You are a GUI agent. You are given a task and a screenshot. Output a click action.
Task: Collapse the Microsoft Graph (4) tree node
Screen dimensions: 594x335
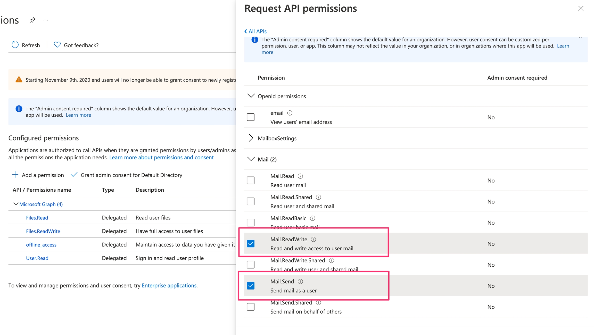(x=16, y=204)
